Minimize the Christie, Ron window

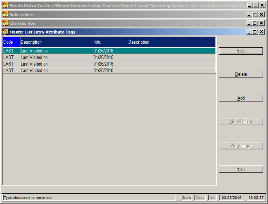249,23
